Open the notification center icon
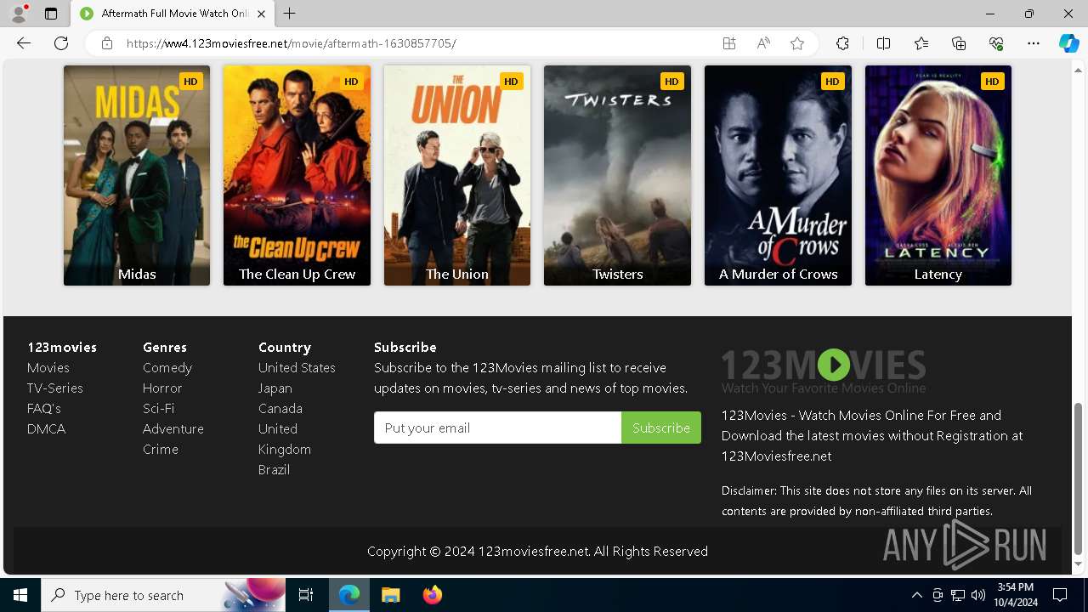 [1060, 595]
